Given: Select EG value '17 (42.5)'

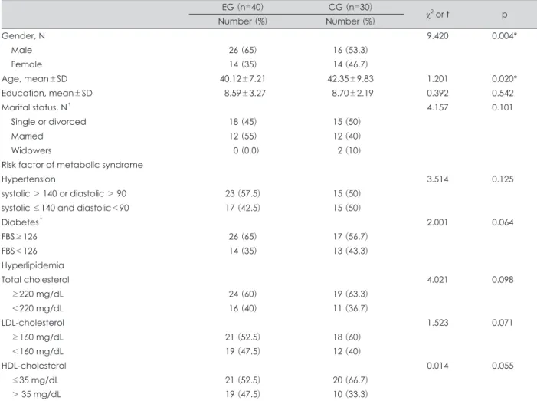Looking at the screenshot, I should point(243,208).
